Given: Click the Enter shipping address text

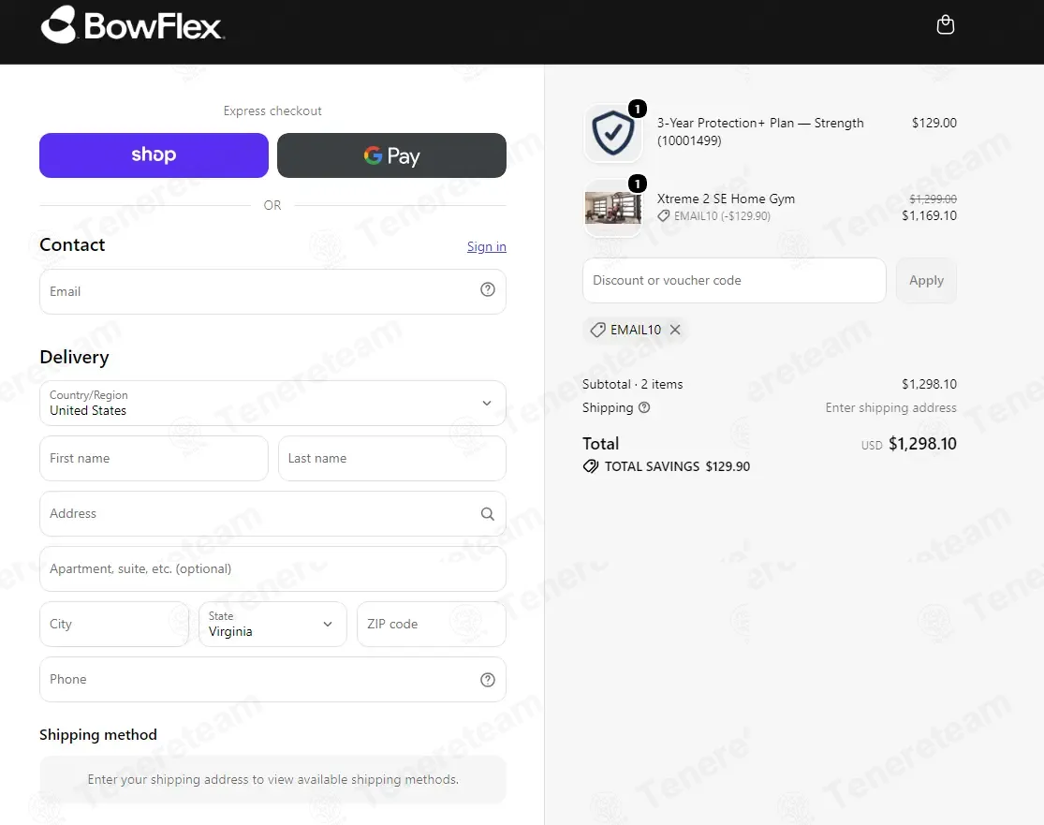Looking at the screenshot, I should pyautogui.click(x=890, y=407).
